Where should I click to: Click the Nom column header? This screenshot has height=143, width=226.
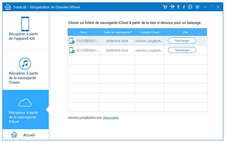(x=84, y=32)
